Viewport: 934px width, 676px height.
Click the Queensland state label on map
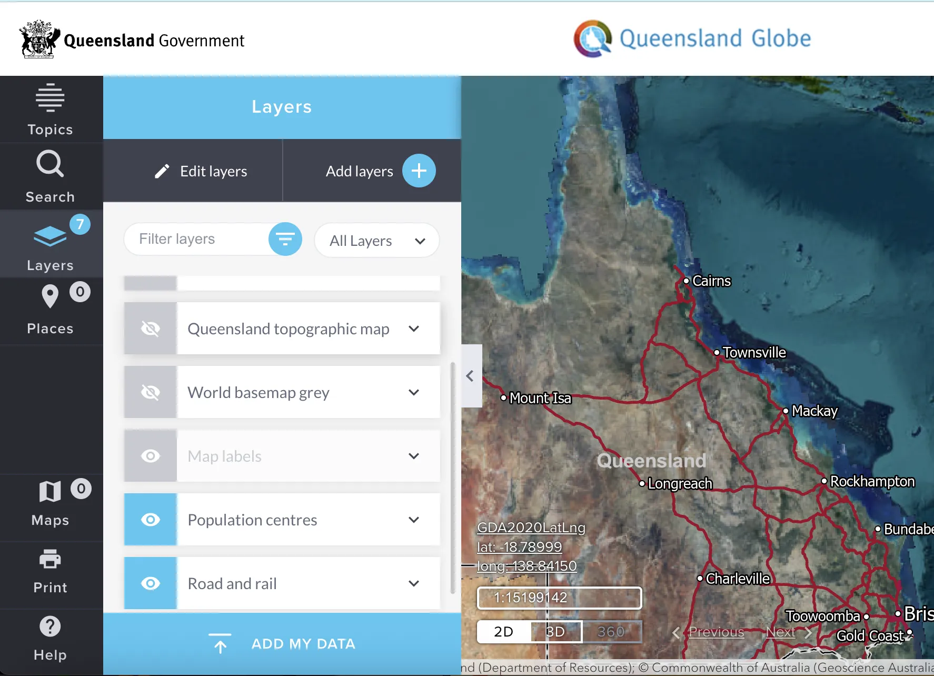coord(651,461)
